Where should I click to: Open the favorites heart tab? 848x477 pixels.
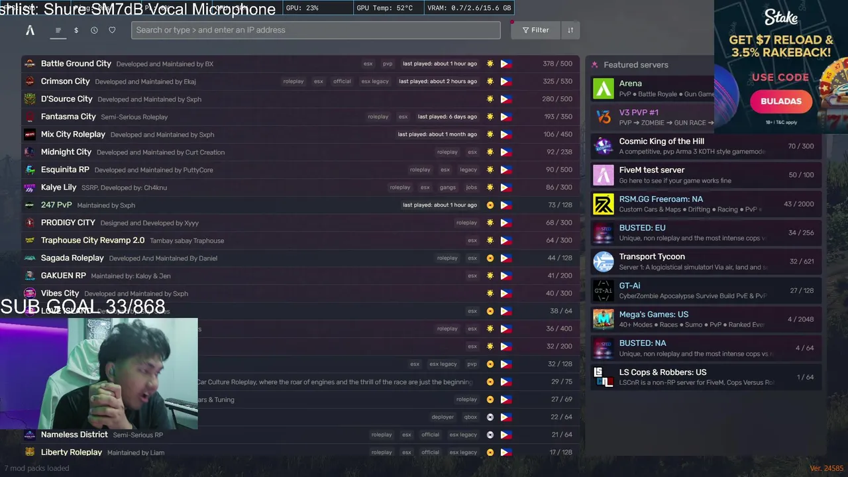(112, 30)
